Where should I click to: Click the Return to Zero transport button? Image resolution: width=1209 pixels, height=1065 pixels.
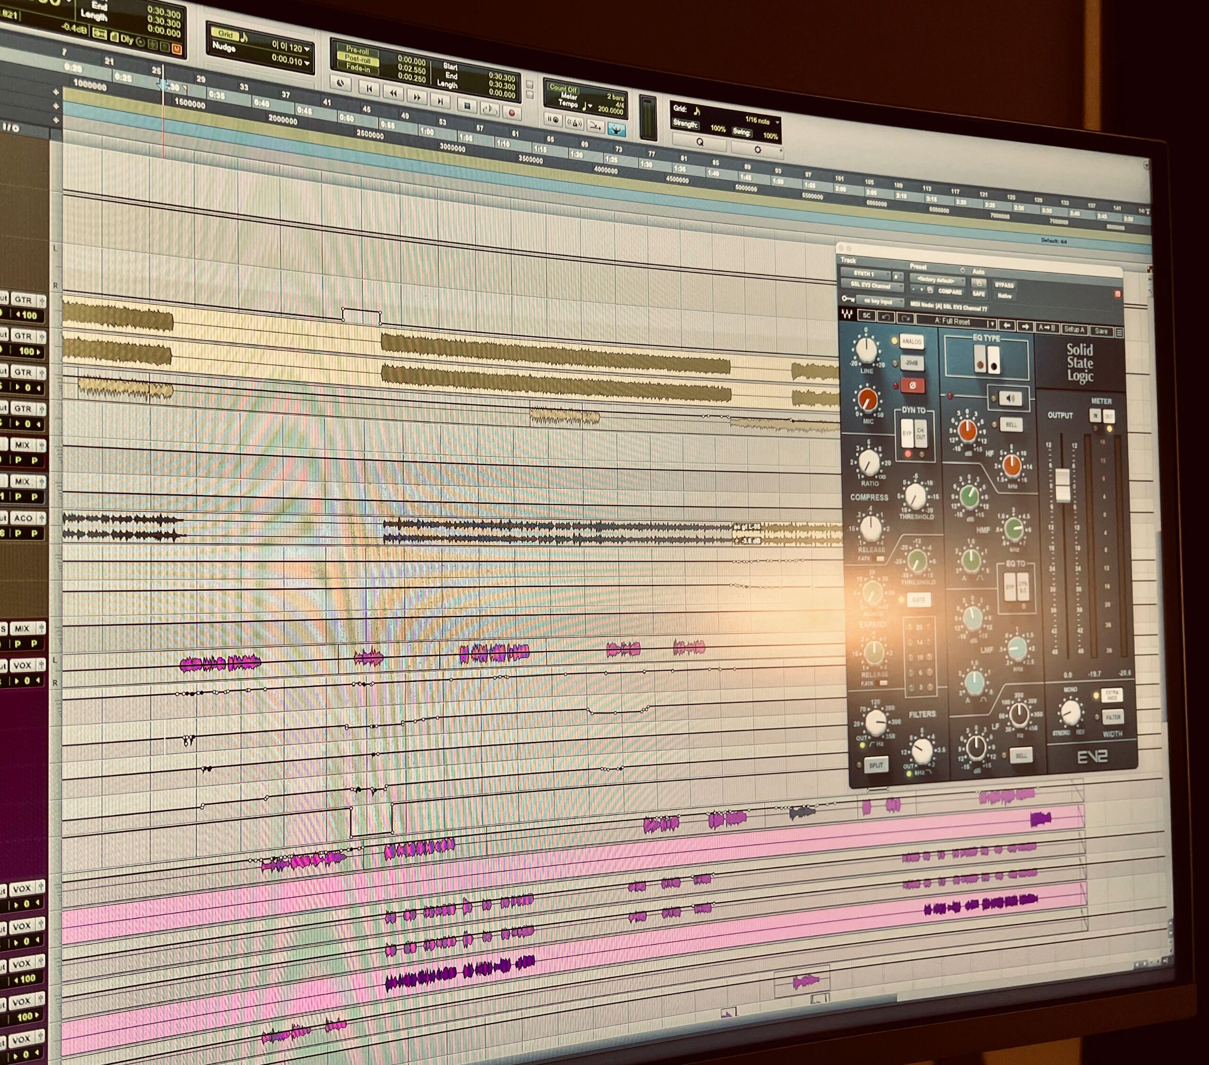point(369,89)
